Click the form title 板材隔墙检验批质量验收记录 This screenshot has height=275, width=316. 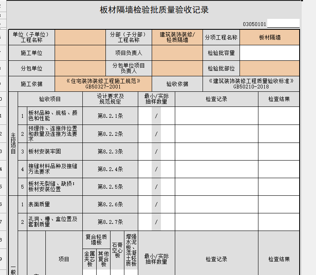click(x=154, y=10)
